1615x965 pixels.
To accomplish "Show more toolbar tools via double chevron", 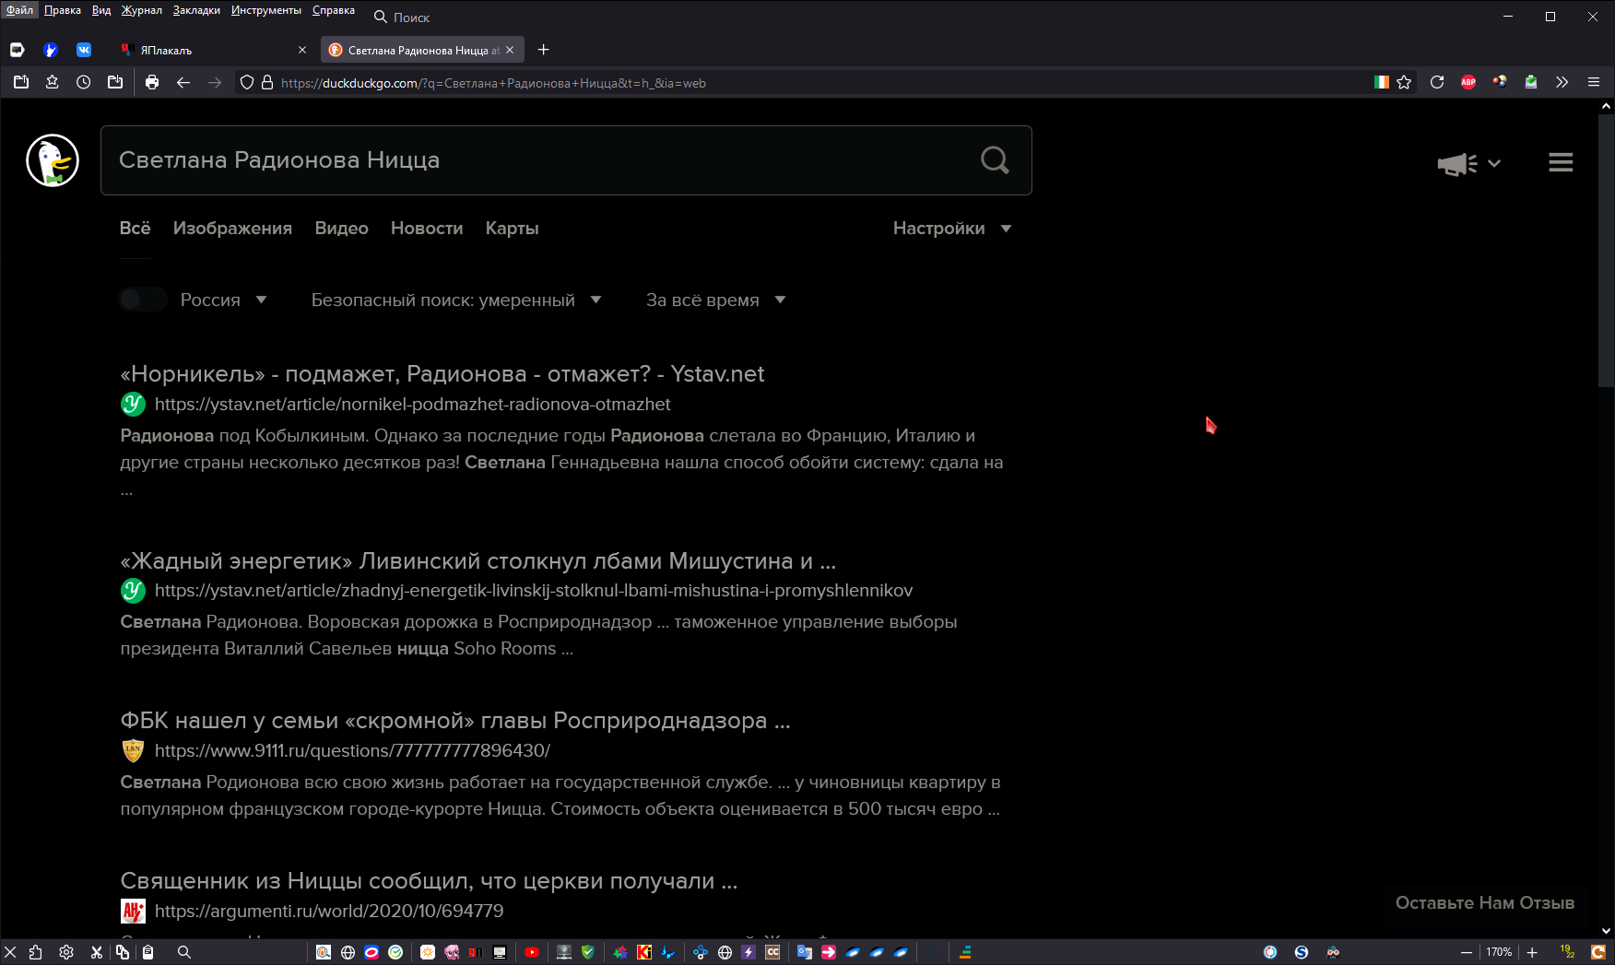I will [x=1562, y=82].
